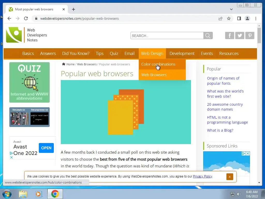
Task: View site security lock info
Action: (x=36, y=18)
